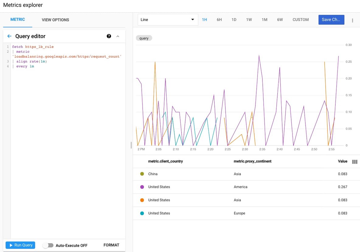This screenshot has width=360, height=252.
Task: Switch to the VIEW OPTIONS tab
Action: pyautogui.click(x=55, y=19)
